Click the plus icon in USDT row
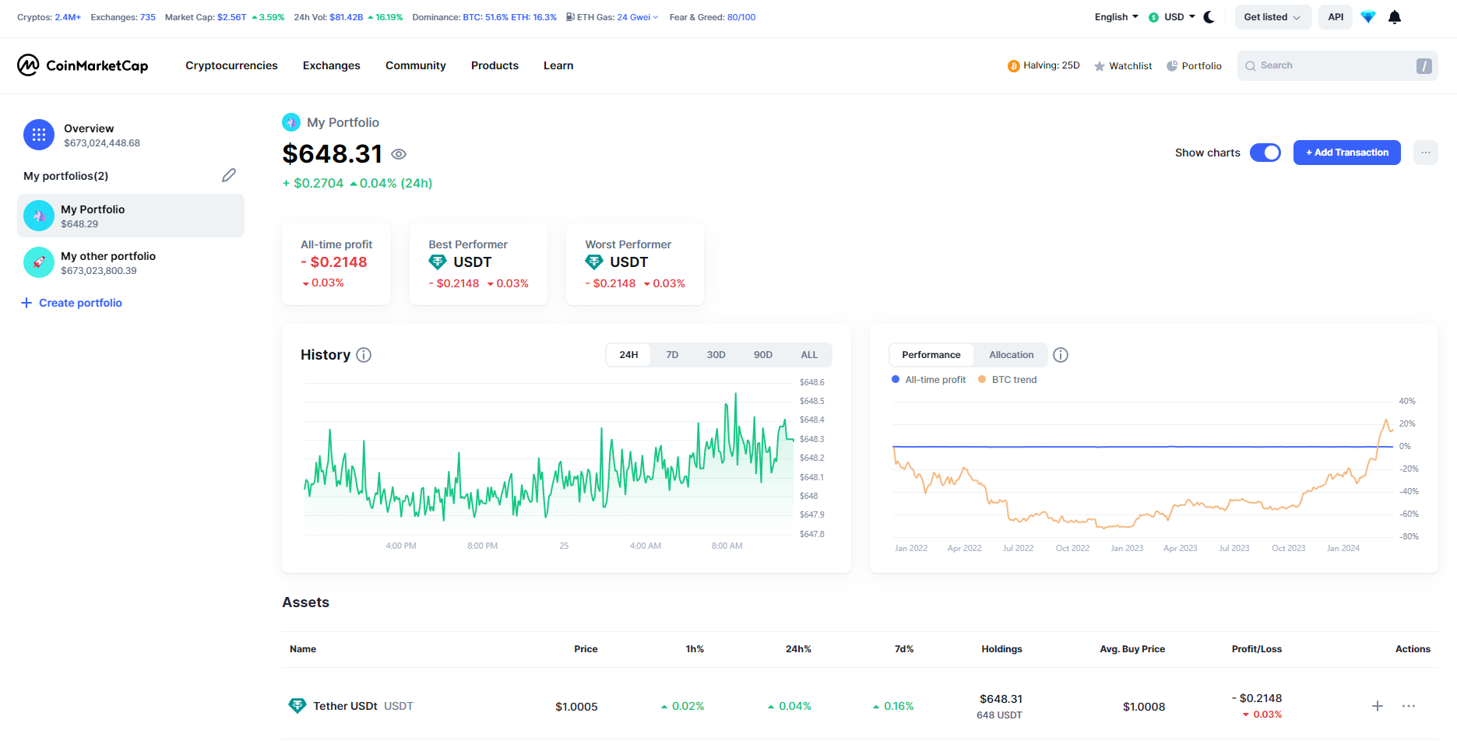1457x741 pixels. 1377,706
